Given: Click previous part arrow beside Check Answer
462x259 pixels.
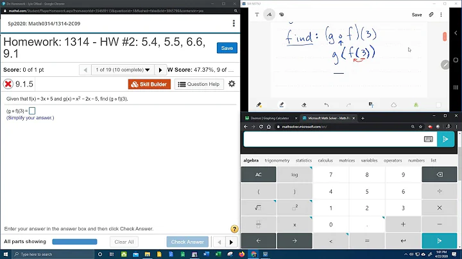Looking at the screenshot, I should coord(219,242).
